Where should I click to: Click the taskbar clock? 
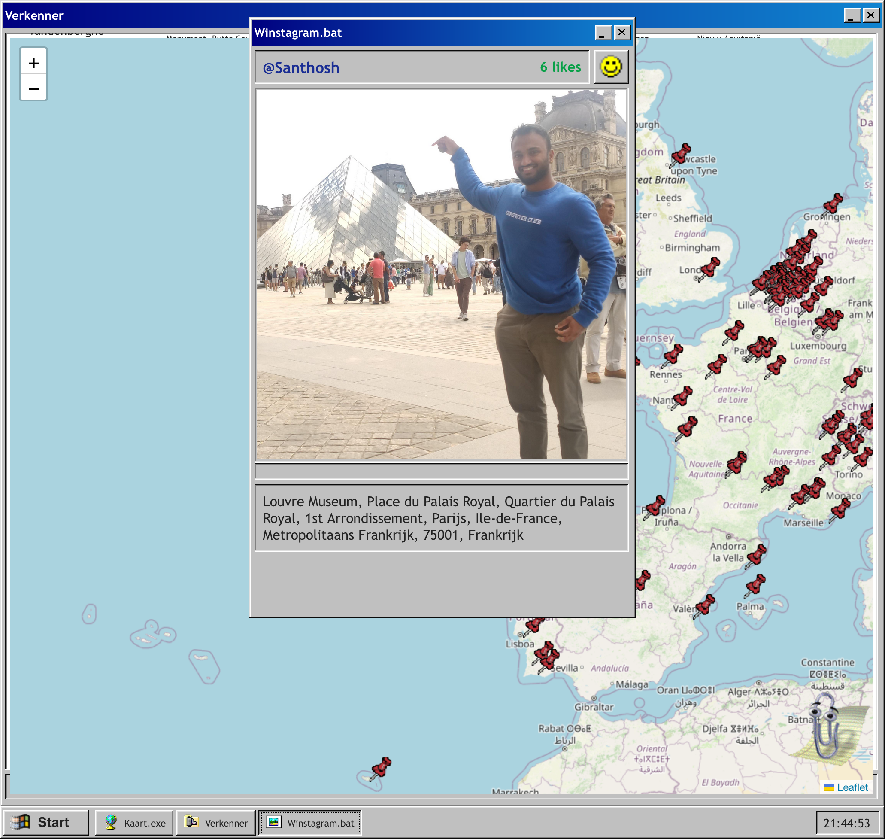[x=846, y=823]
